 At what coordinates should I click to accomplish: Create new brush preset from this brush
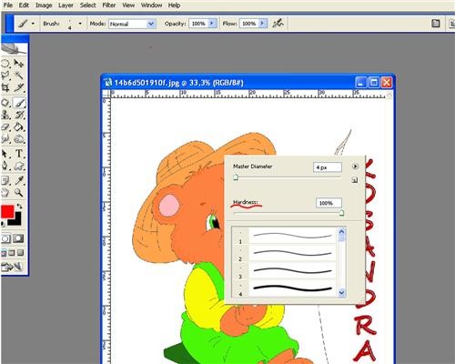355,180
